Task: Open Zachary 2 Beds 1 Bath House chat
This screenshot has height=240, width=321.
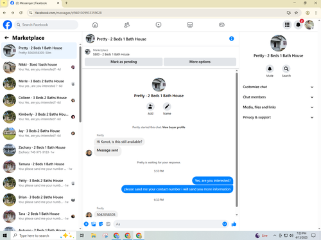Action: pos(39,150)
